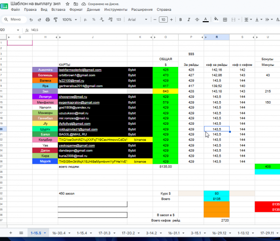Open the Правка menu

tap(30, 9)
